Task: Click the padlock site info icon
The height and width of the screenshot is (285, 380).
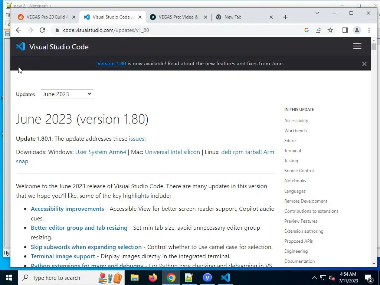Action: pyautogui.click(x=57, y=30)
